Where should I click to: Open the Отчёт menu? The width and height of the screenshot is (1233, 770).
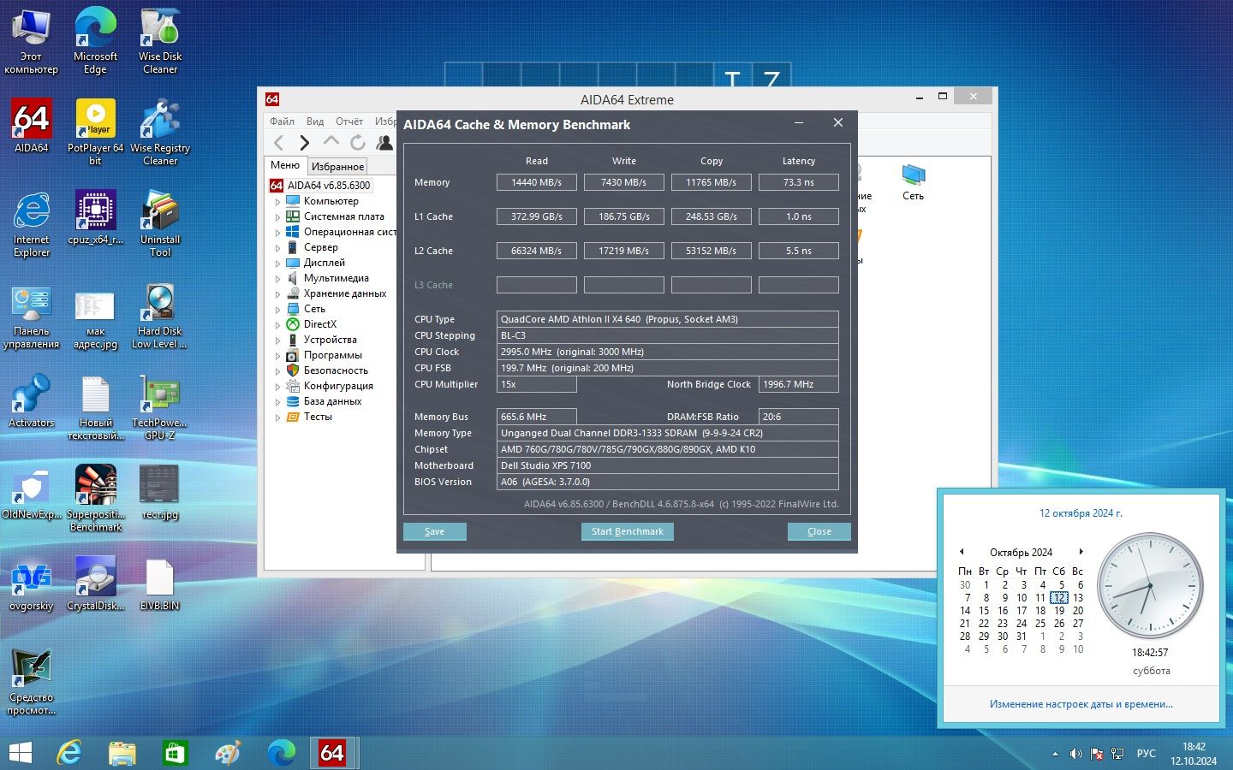coord(349,121)
